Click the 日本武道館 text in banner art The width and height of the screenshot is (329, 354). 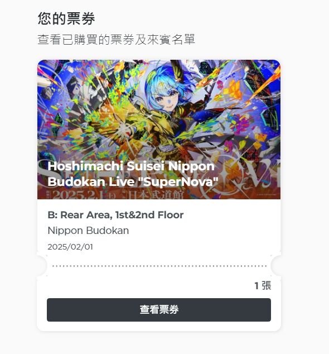156,195
